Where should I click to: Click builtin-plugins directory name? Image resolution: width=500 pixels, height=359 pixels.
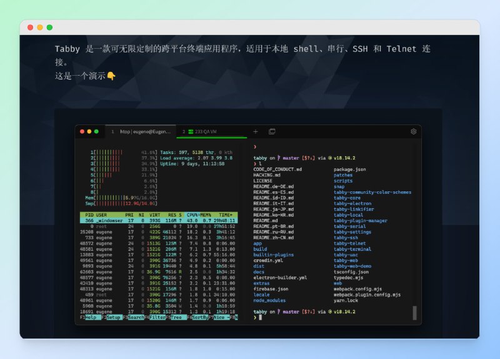coord(274,255)
